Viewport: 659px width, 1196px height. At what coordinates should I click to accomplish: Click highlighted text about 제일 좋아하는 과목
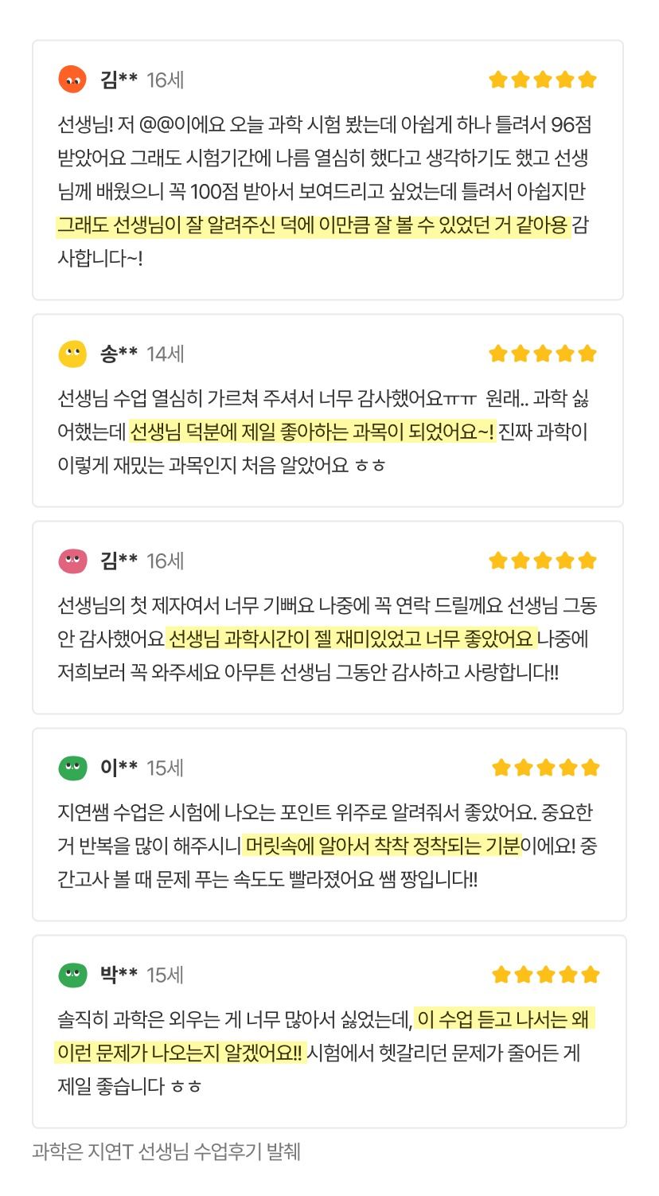pos(311,432)
